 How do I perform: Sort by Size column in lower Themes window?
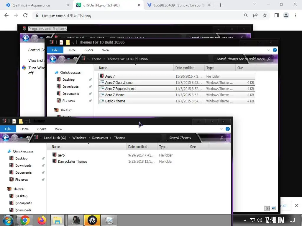198,147
